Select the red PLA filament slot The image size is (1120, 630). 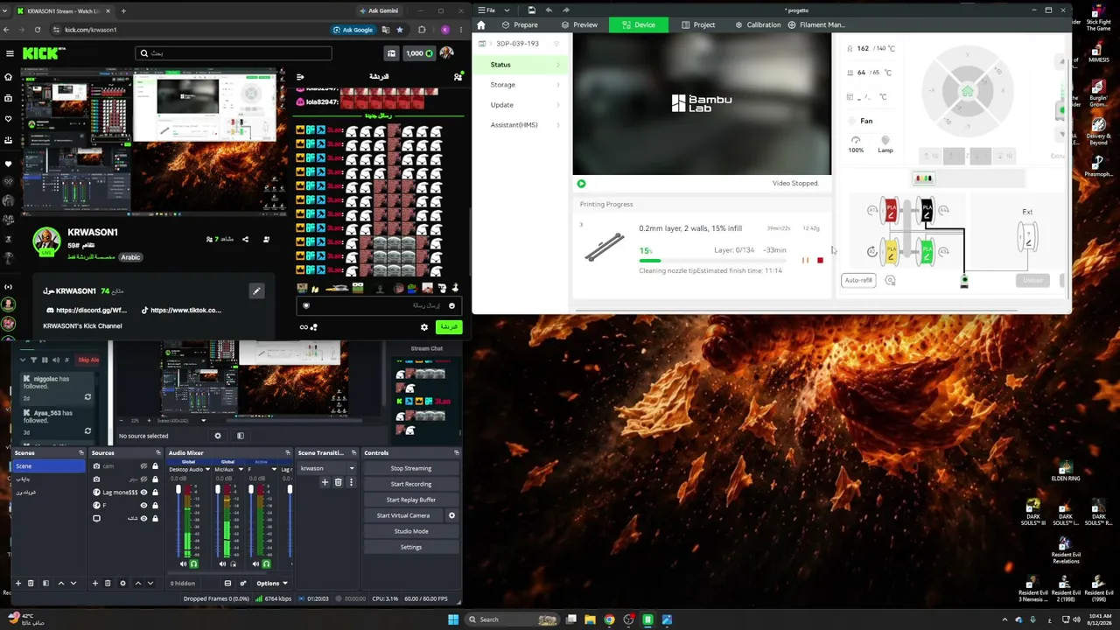click(891, 211)
